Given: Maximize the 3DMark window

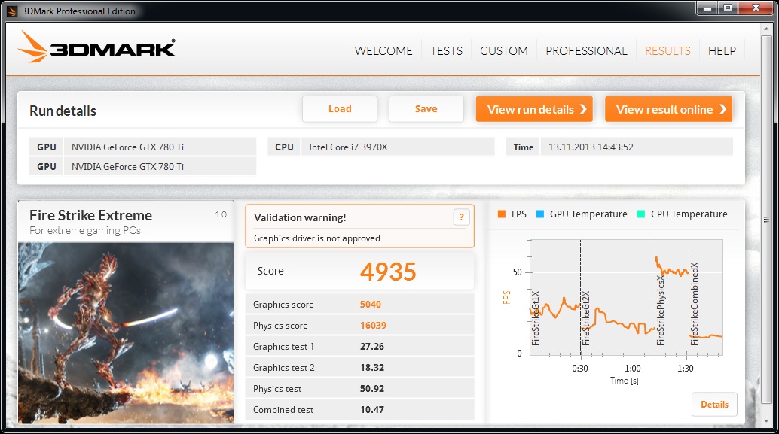Looking at the screenshot, I should coord(728,8).
